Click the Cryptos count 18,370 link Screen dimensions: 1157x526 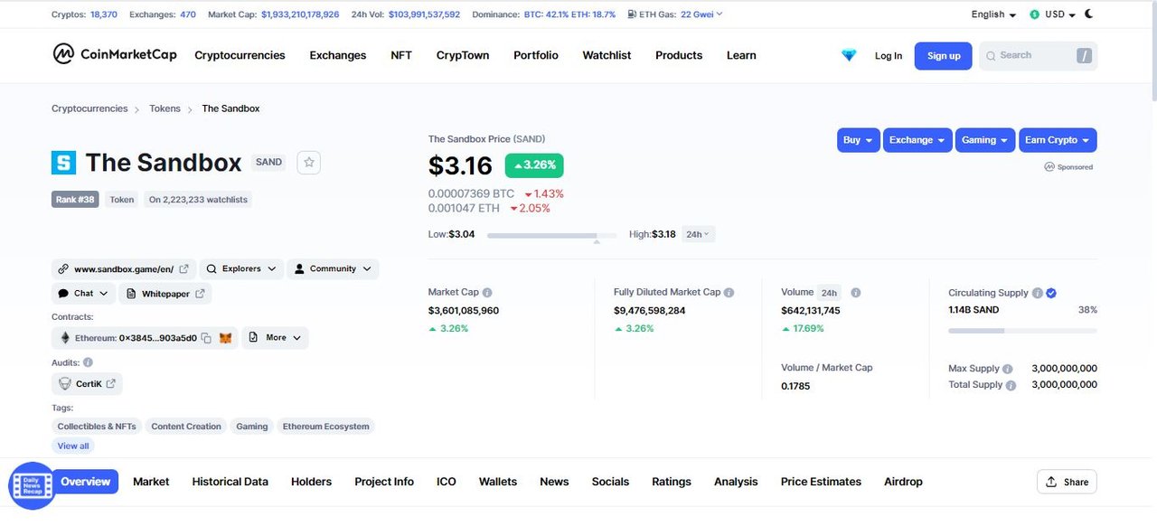pyautogui.click(x=104, y=14)
